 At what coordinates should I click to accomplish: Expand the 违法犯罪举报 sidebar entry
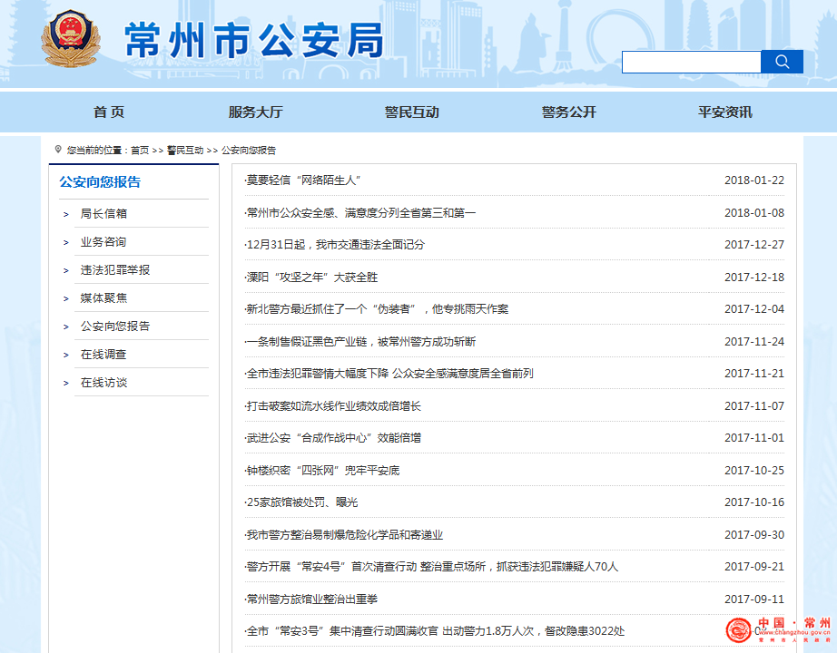(115, 270)
